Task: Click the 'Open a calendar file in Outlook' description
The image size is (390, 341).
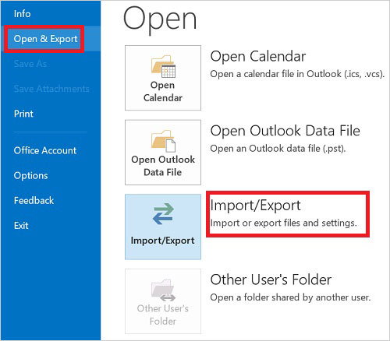Action: pos(297,74)
